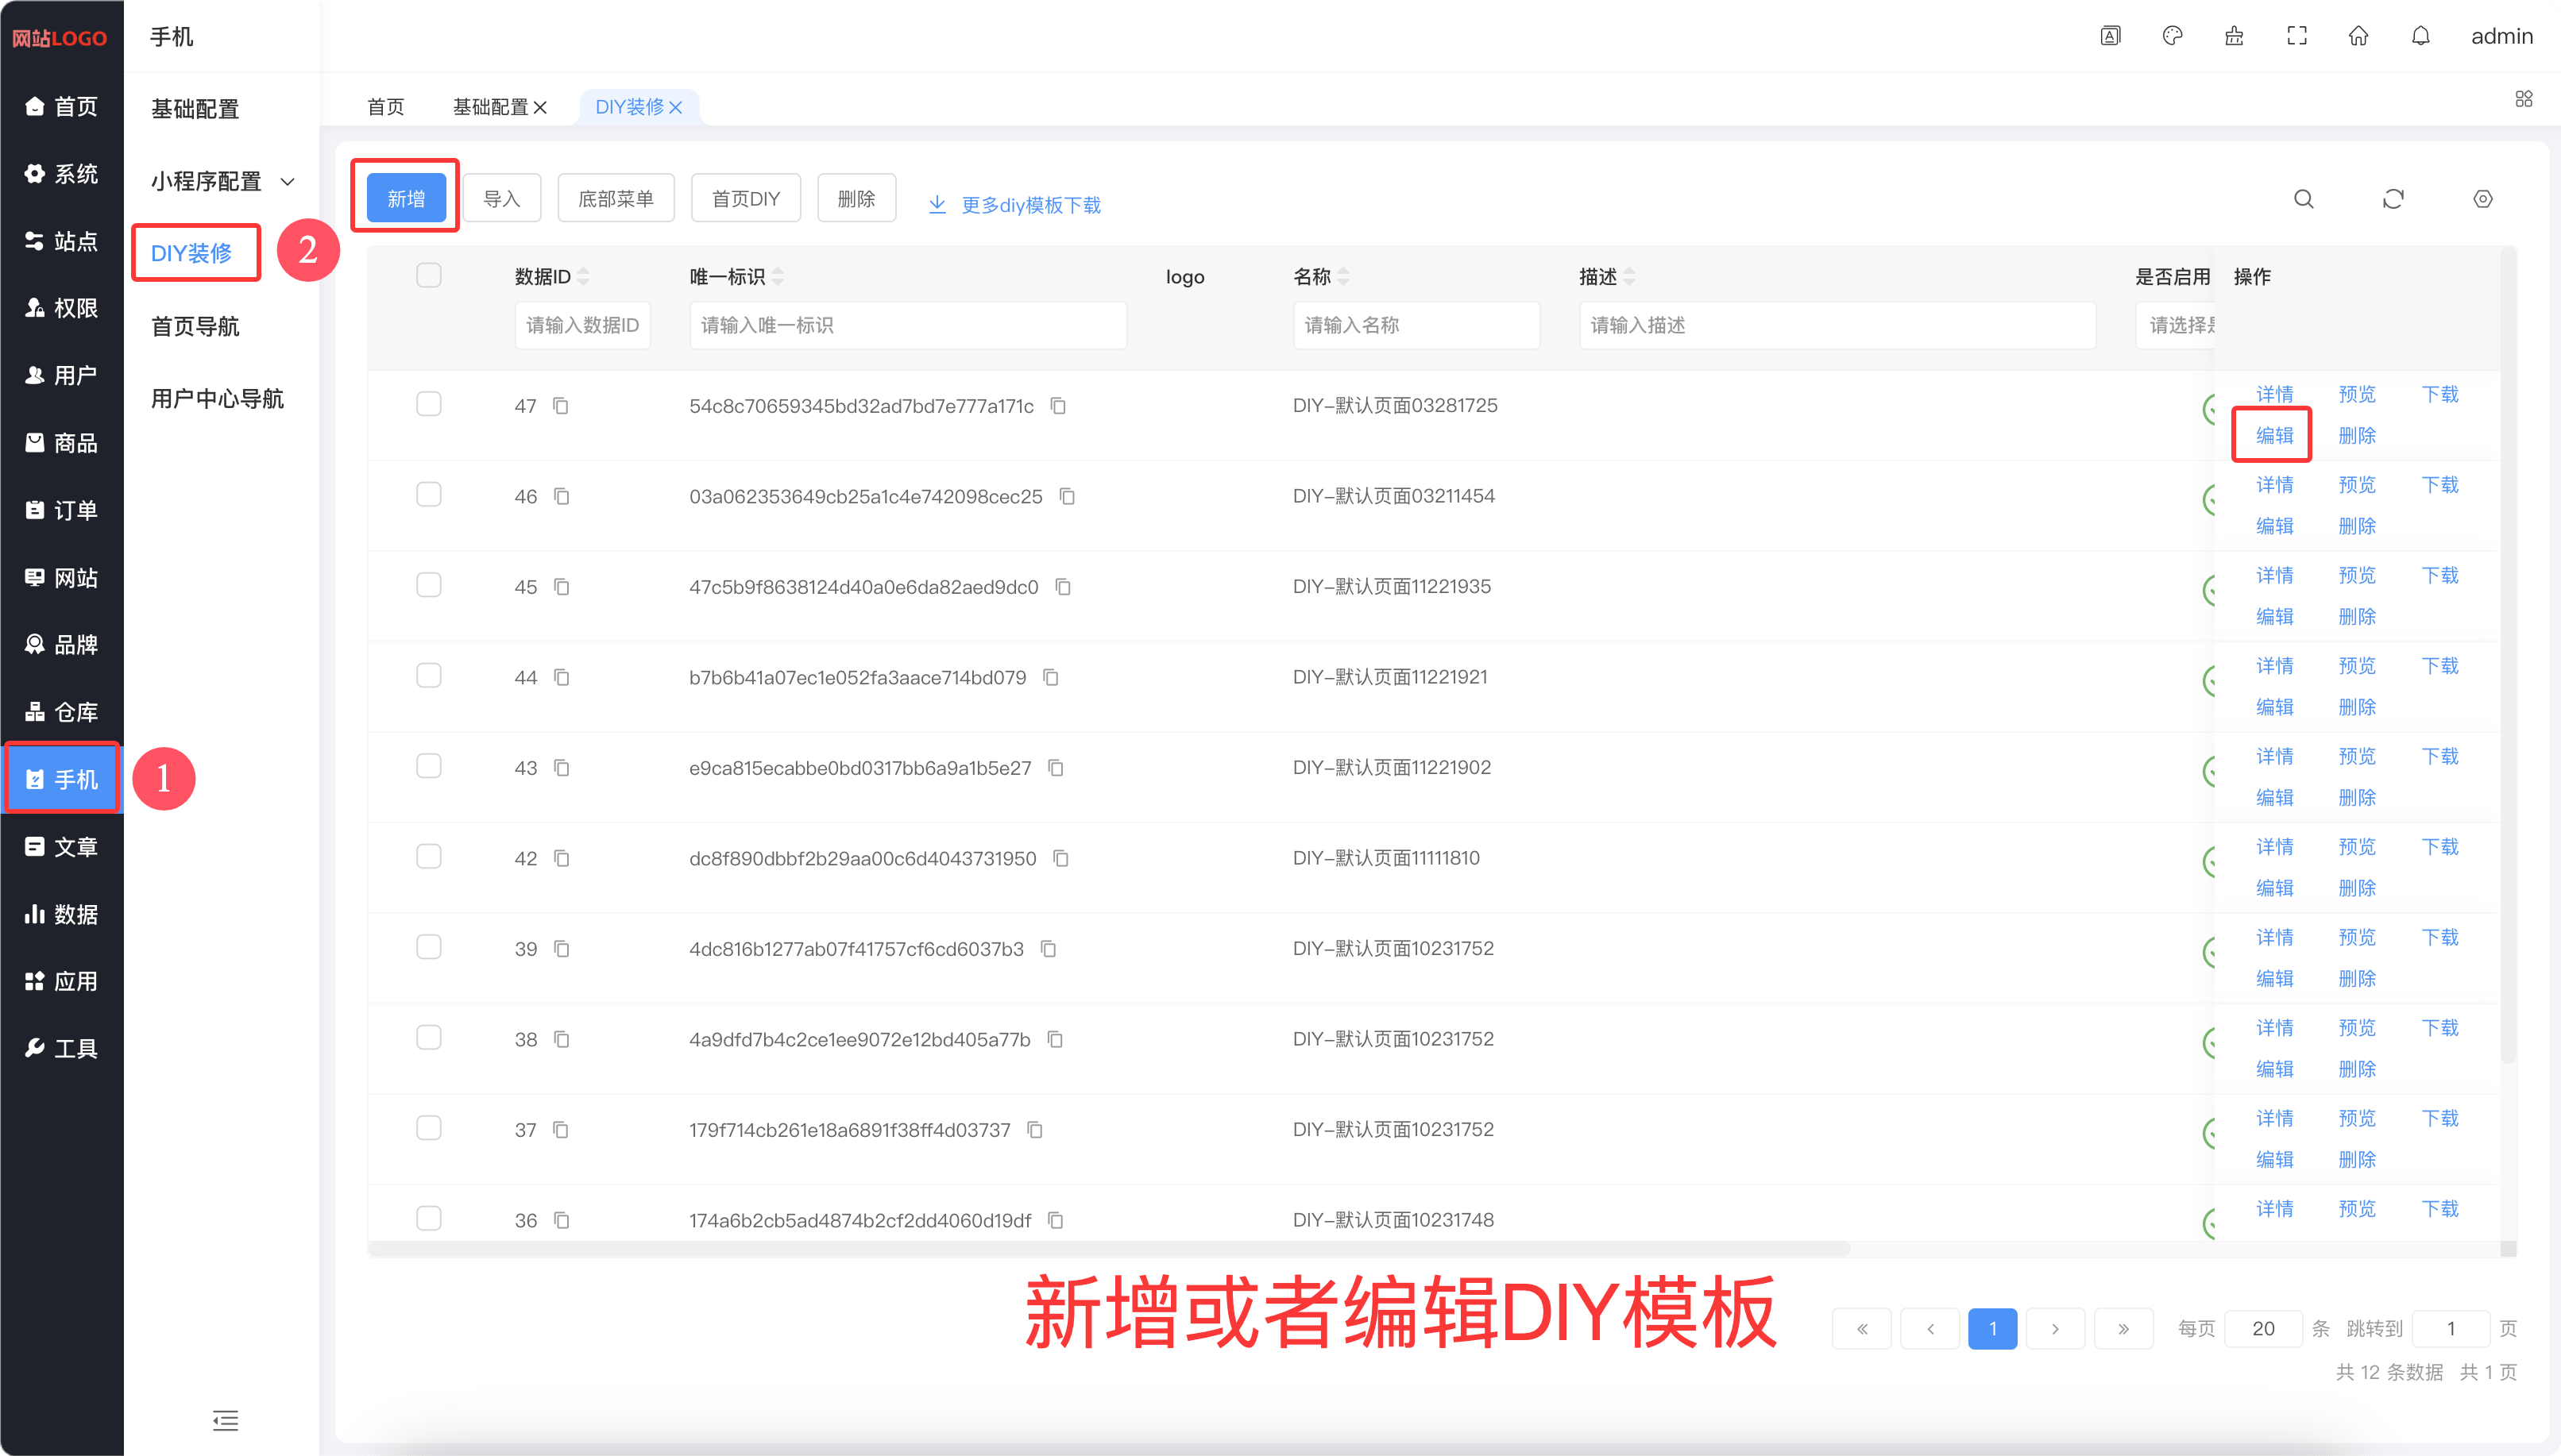Click the language translate icon
Image resolution: width=2561 pixels, height=1456 pixels.
2110,36
